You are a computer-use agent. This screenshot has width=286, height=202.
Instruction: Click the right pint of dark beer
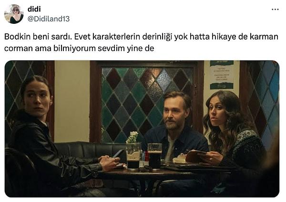point(154,156)
